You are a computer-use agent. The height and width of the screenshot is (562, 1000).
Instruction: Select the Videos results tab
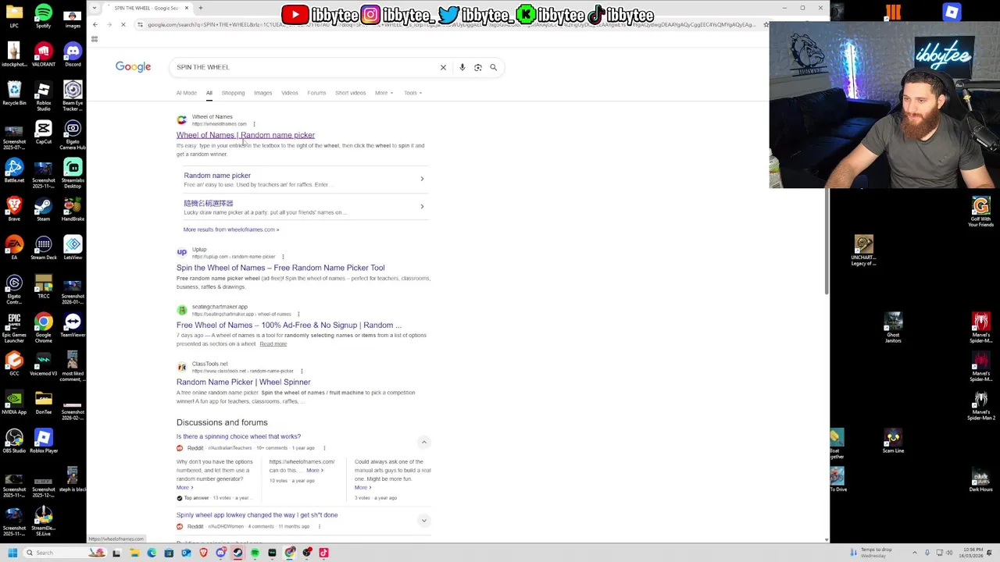(x=290, y=93)
